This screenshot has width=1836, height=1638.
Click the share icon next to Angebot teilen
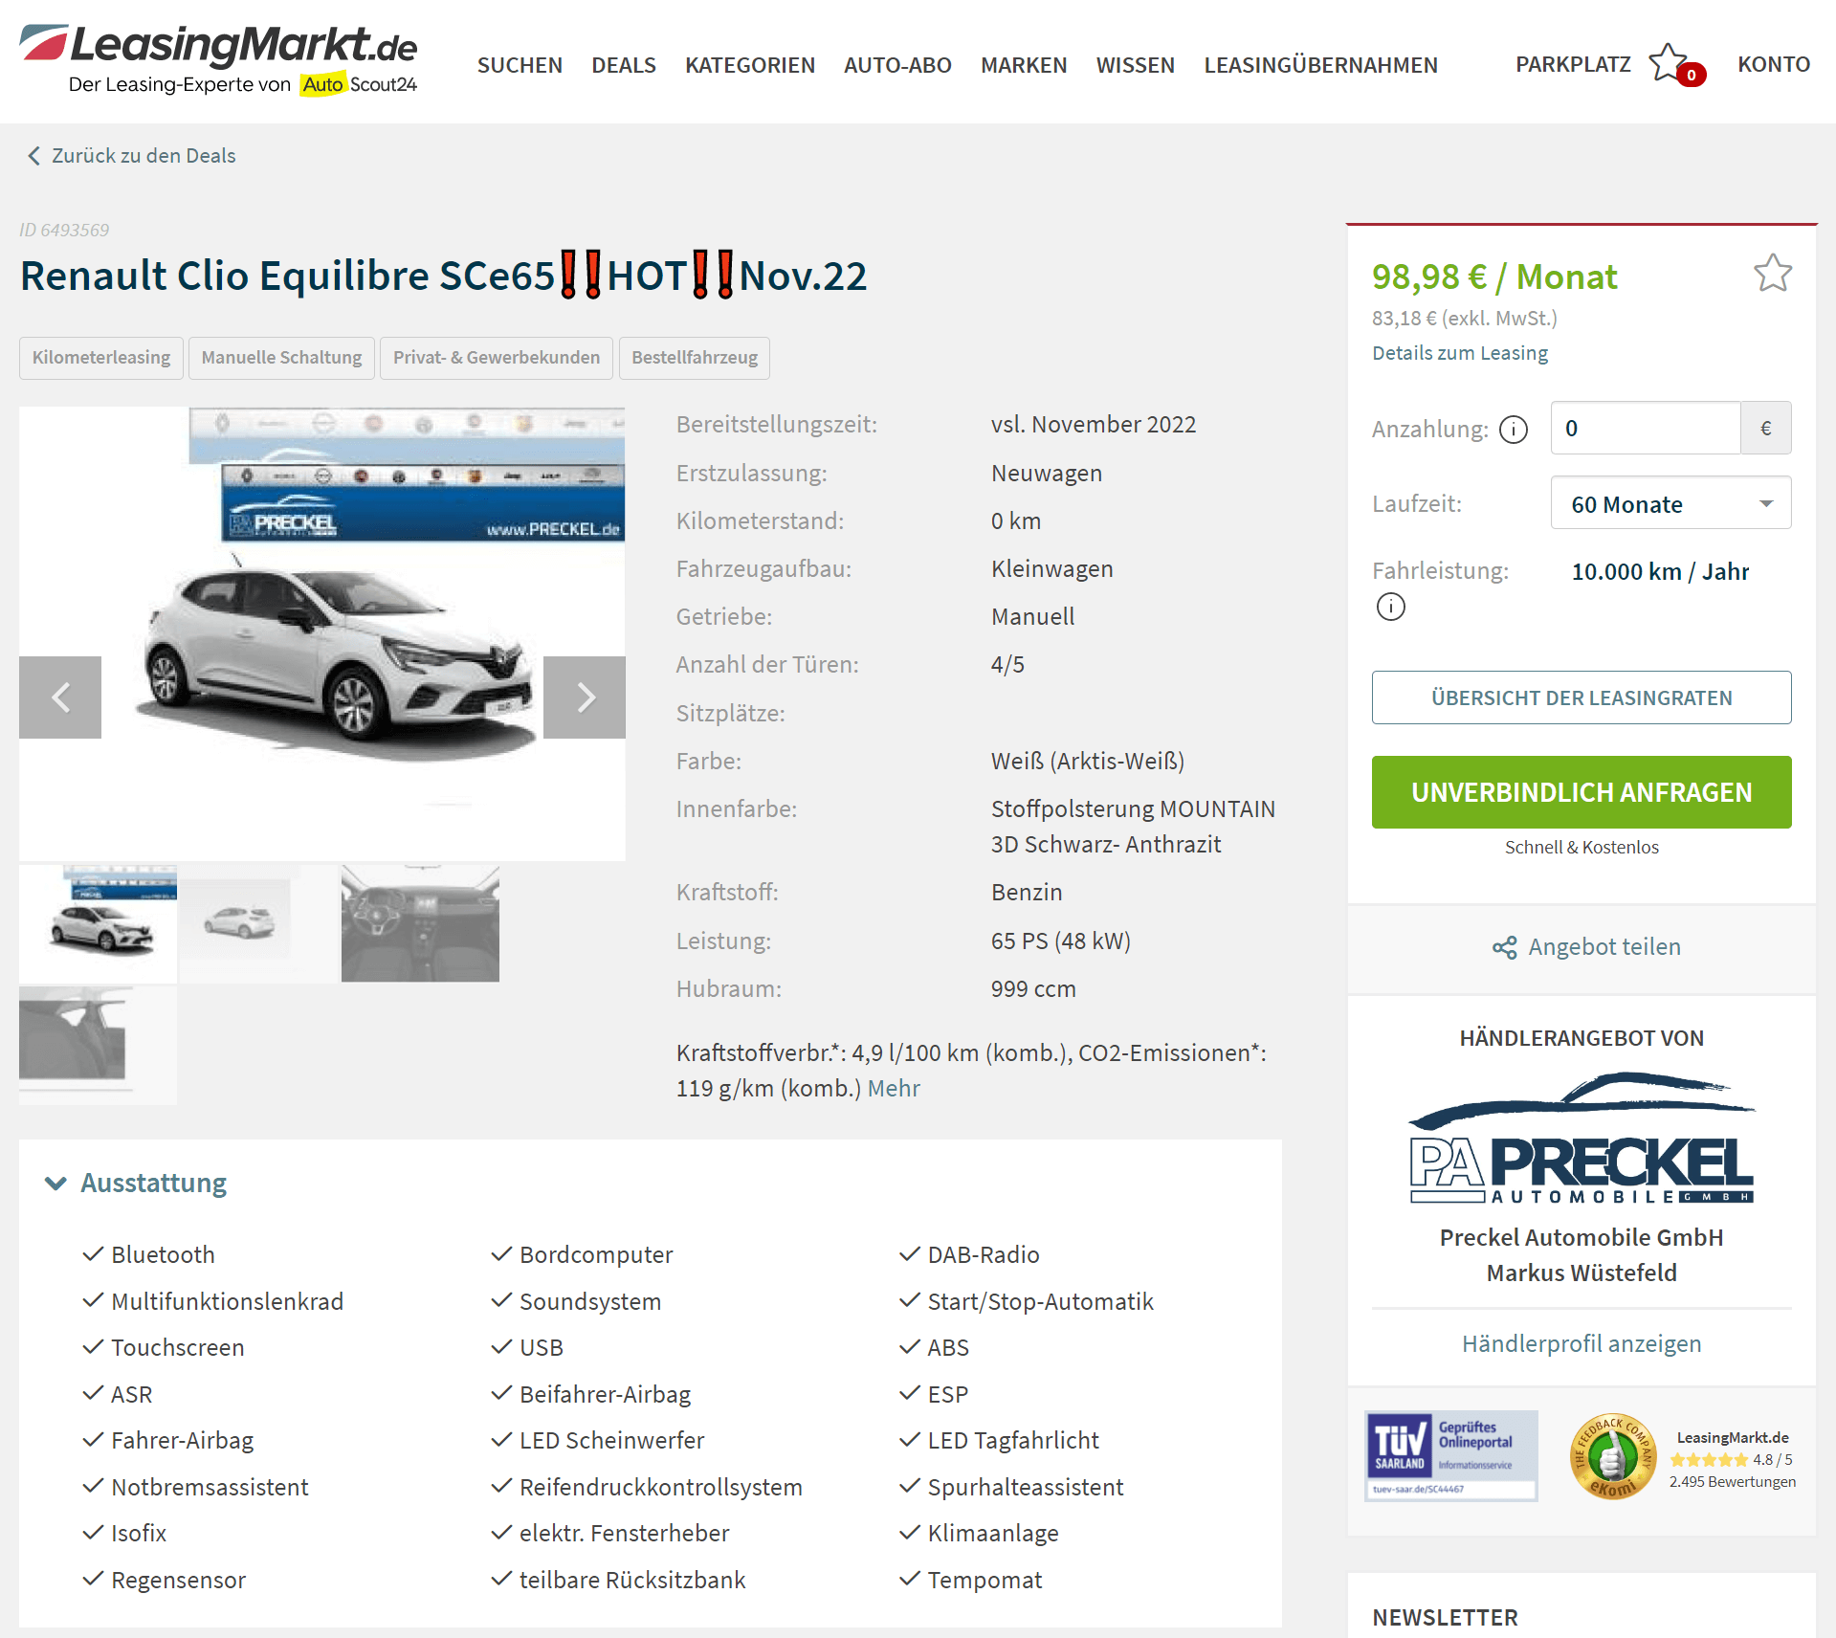1504,948
